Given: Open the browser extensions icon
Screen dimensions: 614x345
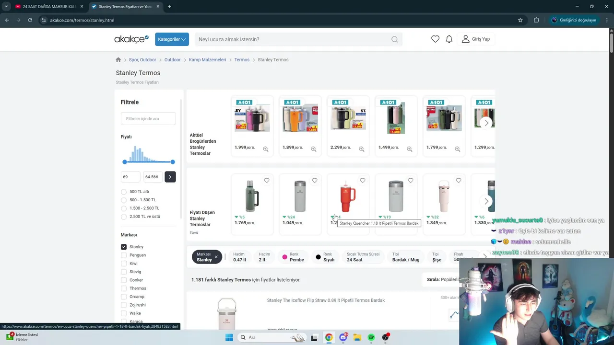Looking at the screenshot, I should point(536,20).
